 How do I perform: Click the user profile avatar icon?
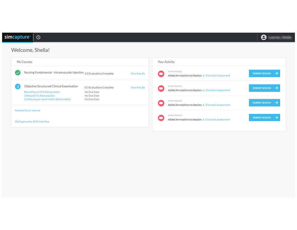point(263,37)
